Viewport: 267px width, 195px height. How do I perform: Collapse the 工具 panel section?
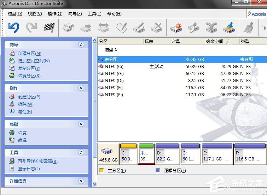click(x=81, y=153)
